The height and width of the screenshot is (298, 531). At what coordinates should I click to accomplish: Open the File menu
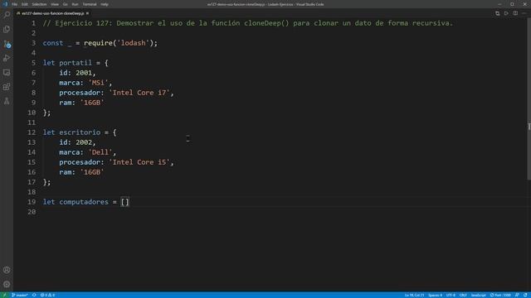point(15,4)
